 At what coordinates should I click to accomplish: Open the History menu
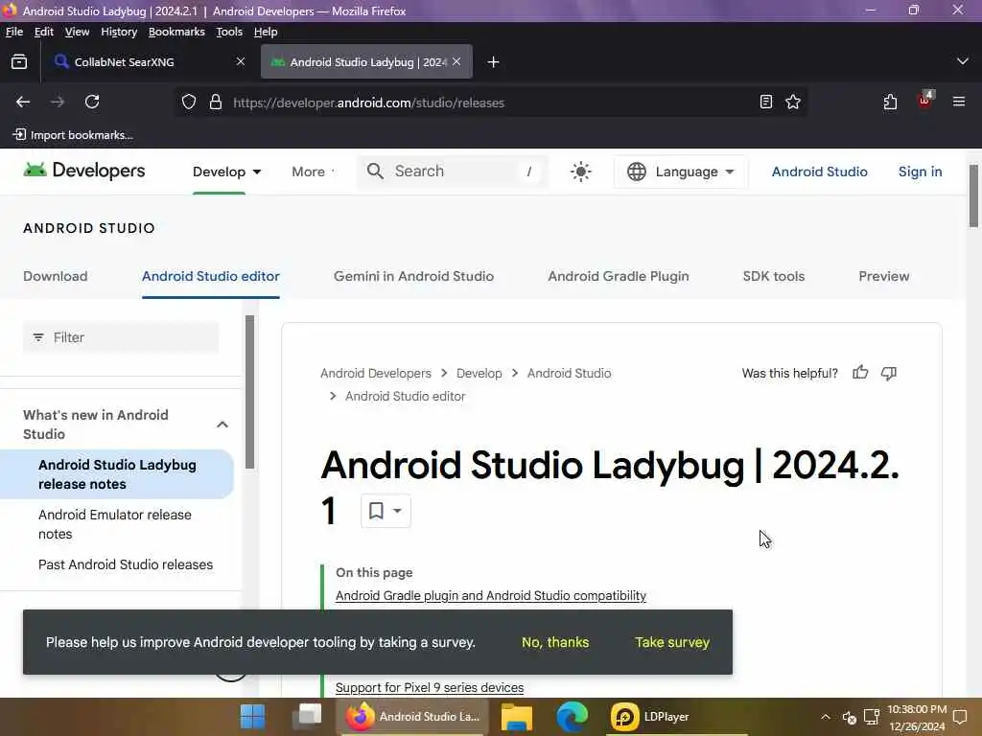[119, 32]
